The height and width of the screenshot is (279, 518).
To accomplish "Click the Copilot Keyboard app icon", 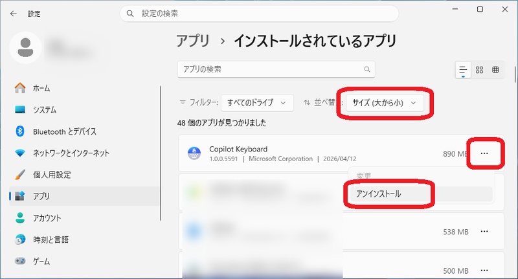I will [194, 153].
